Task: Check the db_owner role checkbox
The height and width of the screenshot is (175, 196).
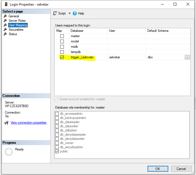Action: tap(57, 143)
